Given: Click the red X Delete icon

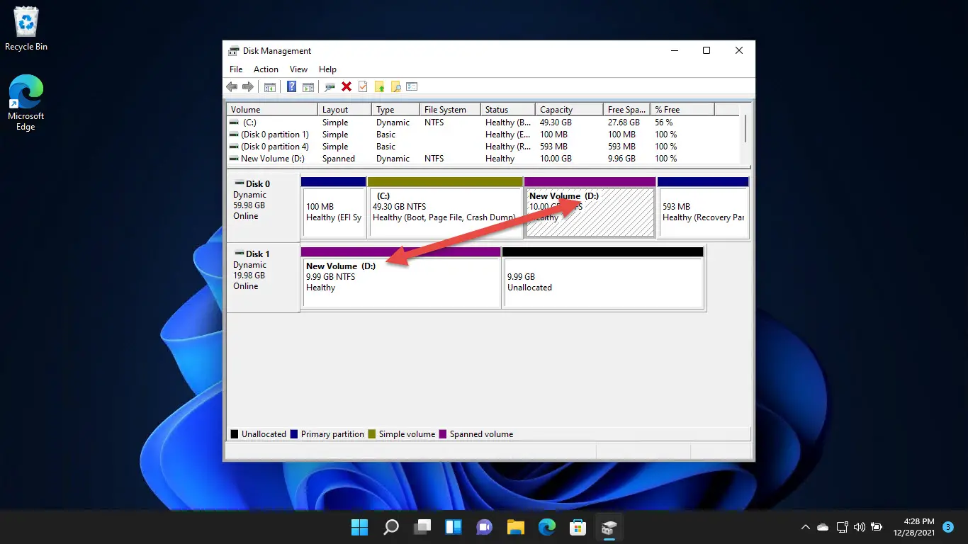Looking at the screenshot, I should (x=347, y=86).
